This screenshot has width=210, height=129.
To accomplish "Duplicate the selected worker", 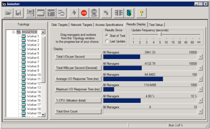I will coord(61,13).
